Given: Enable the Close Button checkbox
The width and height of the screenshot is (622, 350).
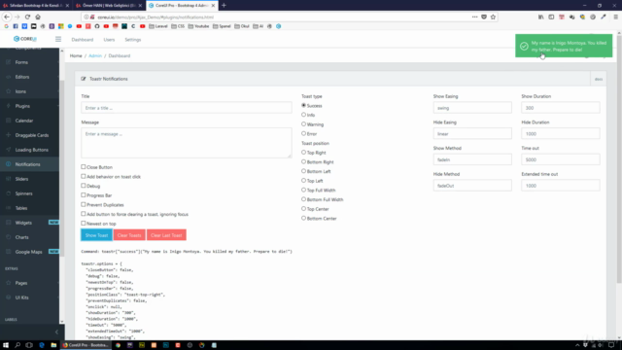Looking at the screenshot, I should tap(84, 167).
